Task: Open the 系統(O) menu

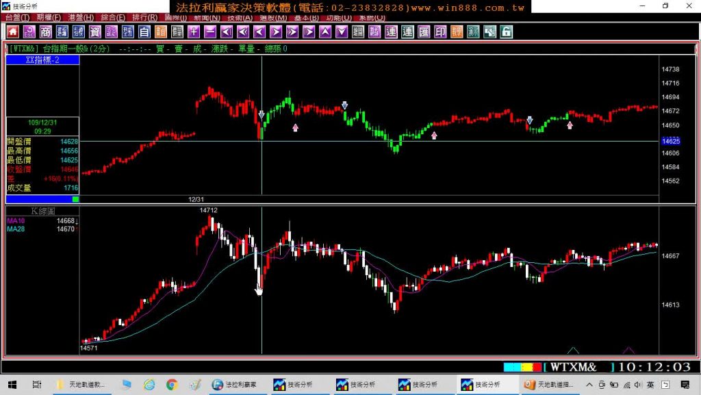Action: pyautogui.click(x=372, y=17)
